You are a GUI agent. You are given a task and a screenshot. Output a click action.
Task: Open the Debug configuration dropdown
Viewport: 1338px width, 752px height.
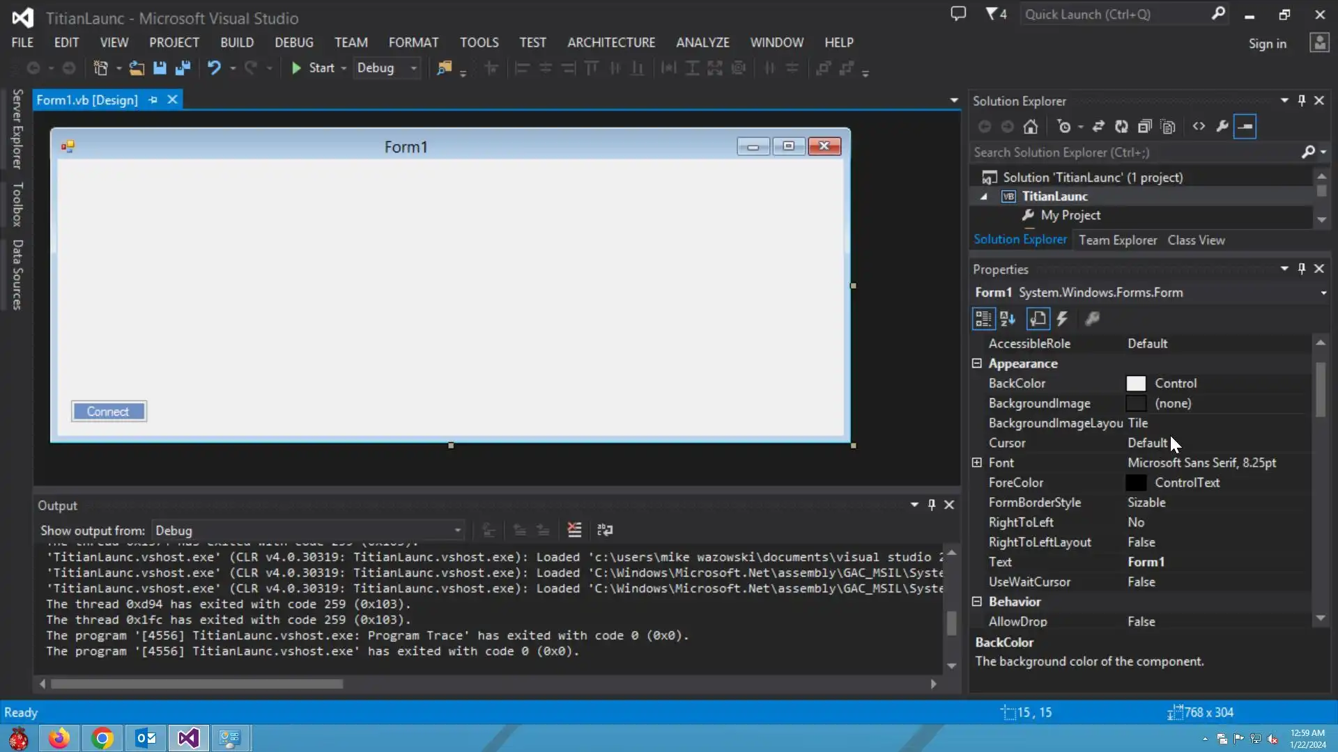tap(413, 68)
